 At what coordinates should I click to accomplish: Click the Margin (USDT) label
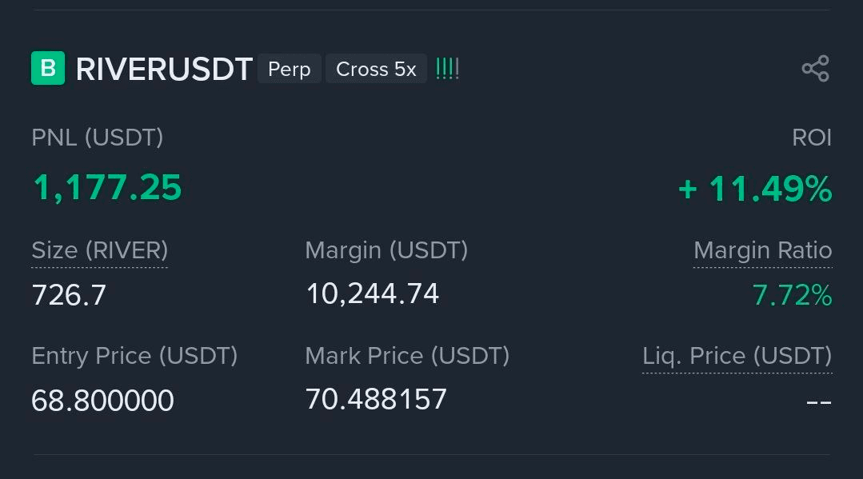(386, 250)
